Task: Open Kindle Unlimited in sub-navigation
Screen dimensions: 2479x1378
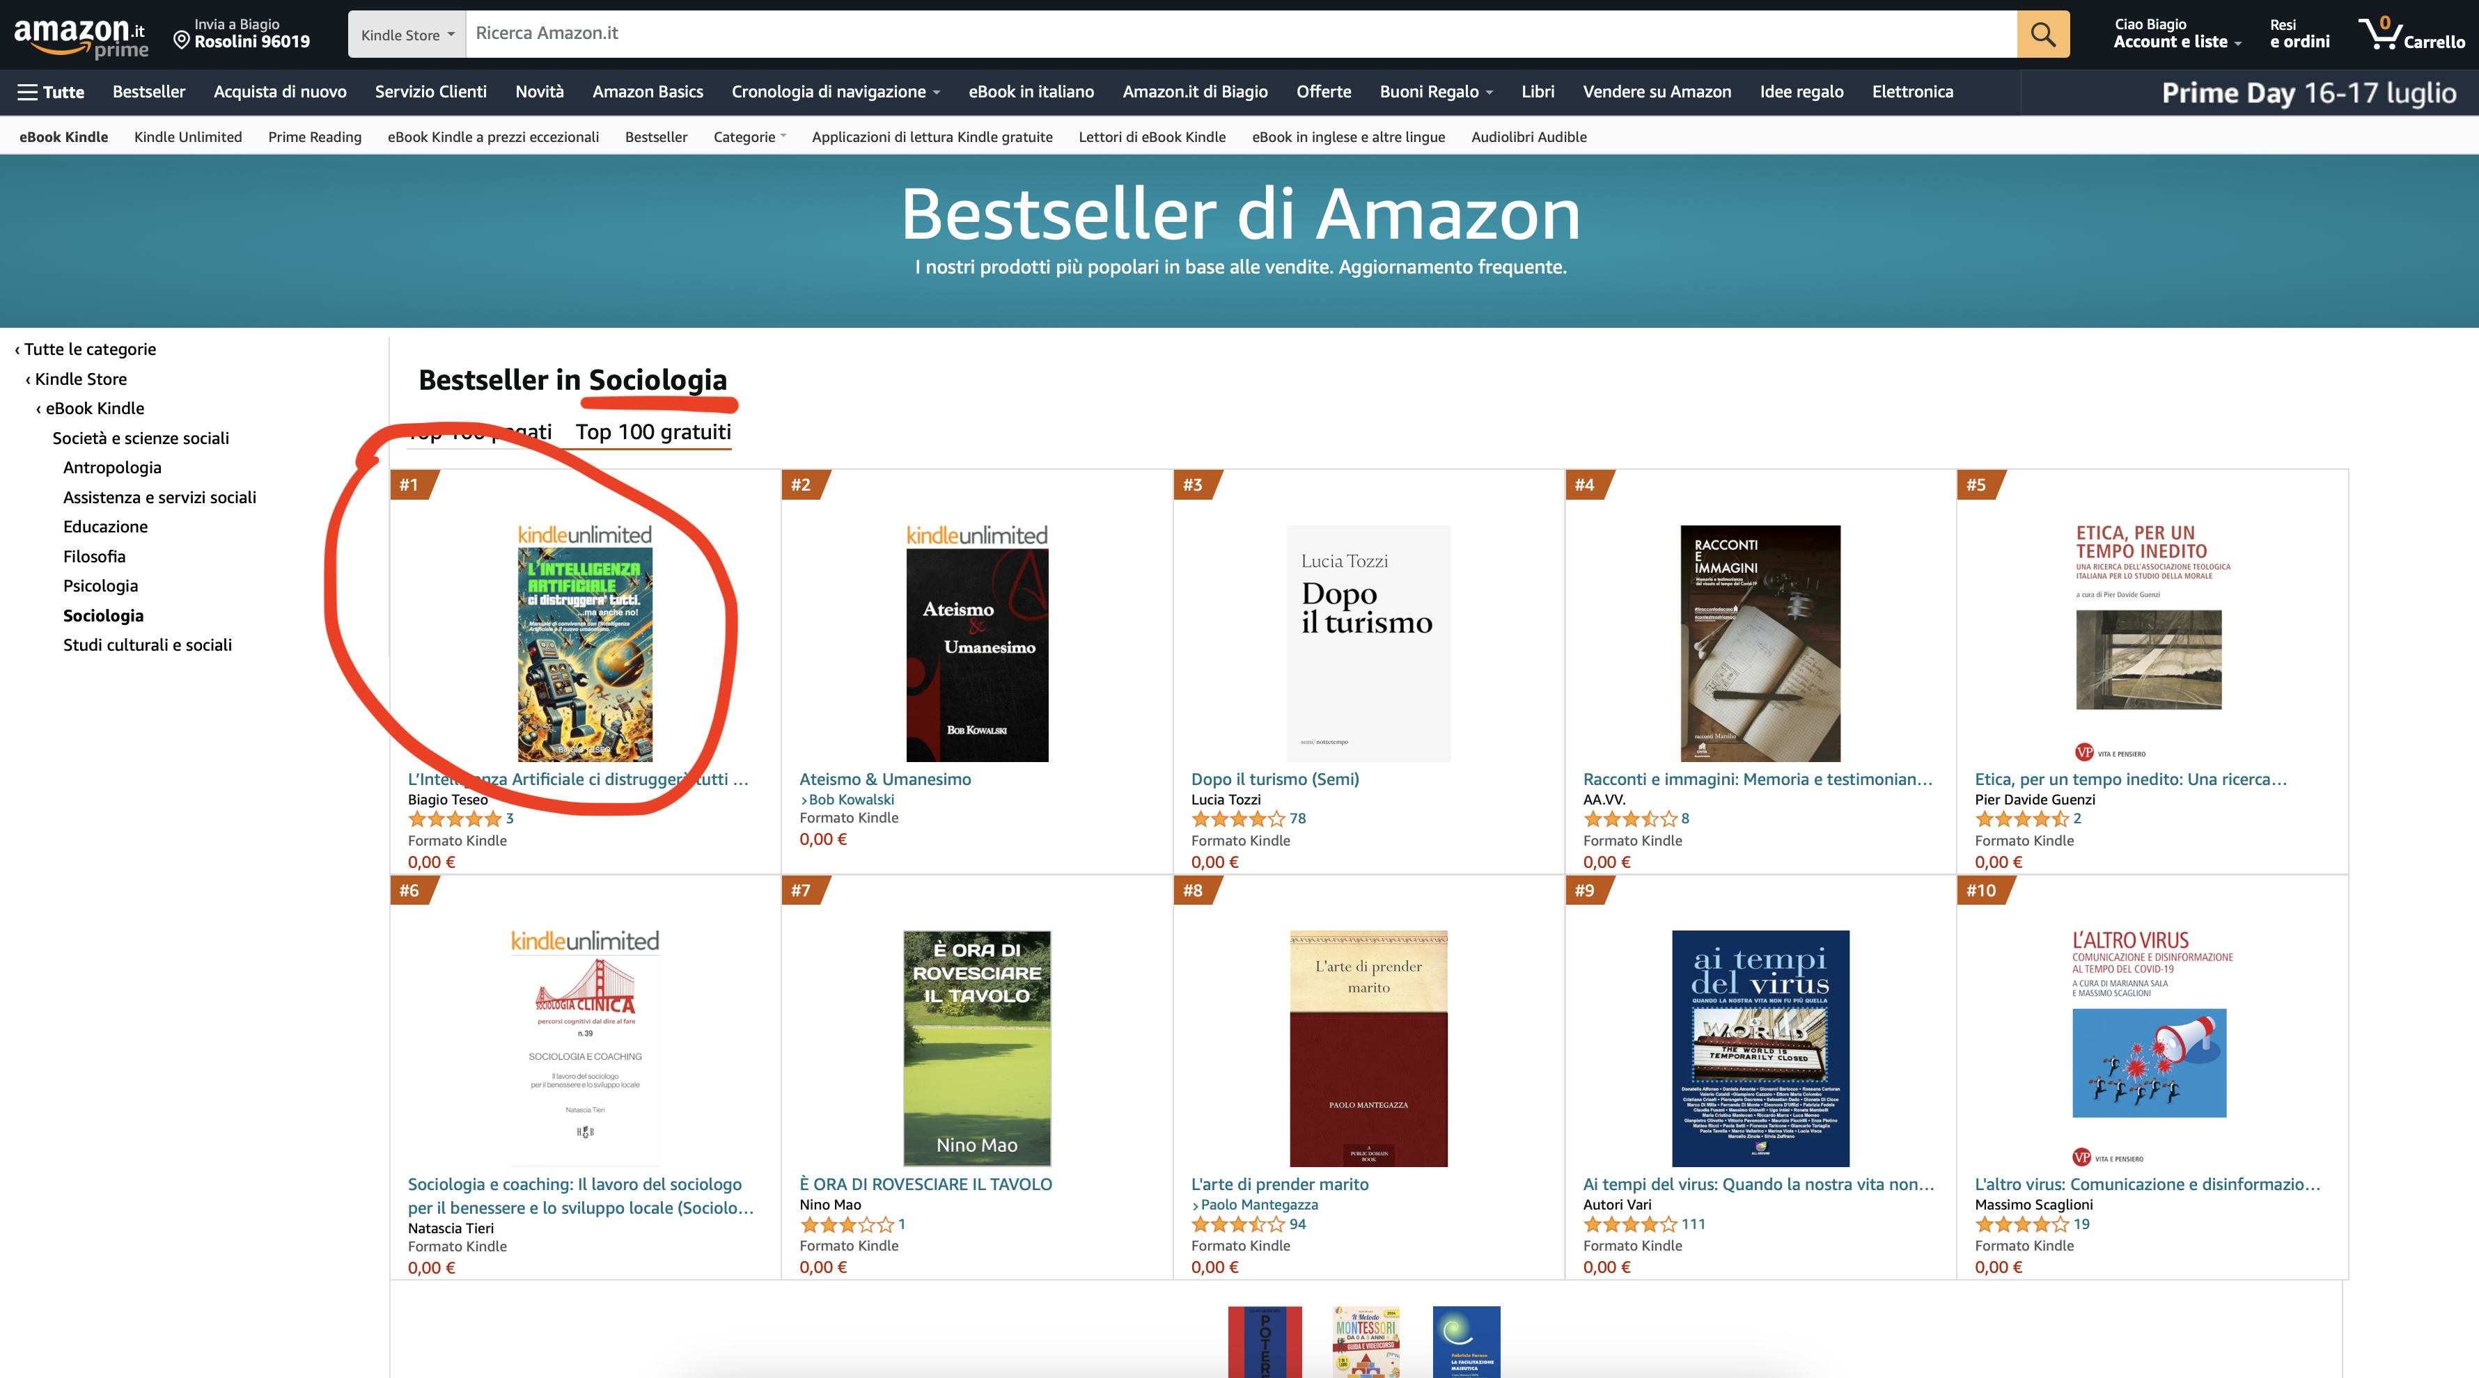Action: 187,136
